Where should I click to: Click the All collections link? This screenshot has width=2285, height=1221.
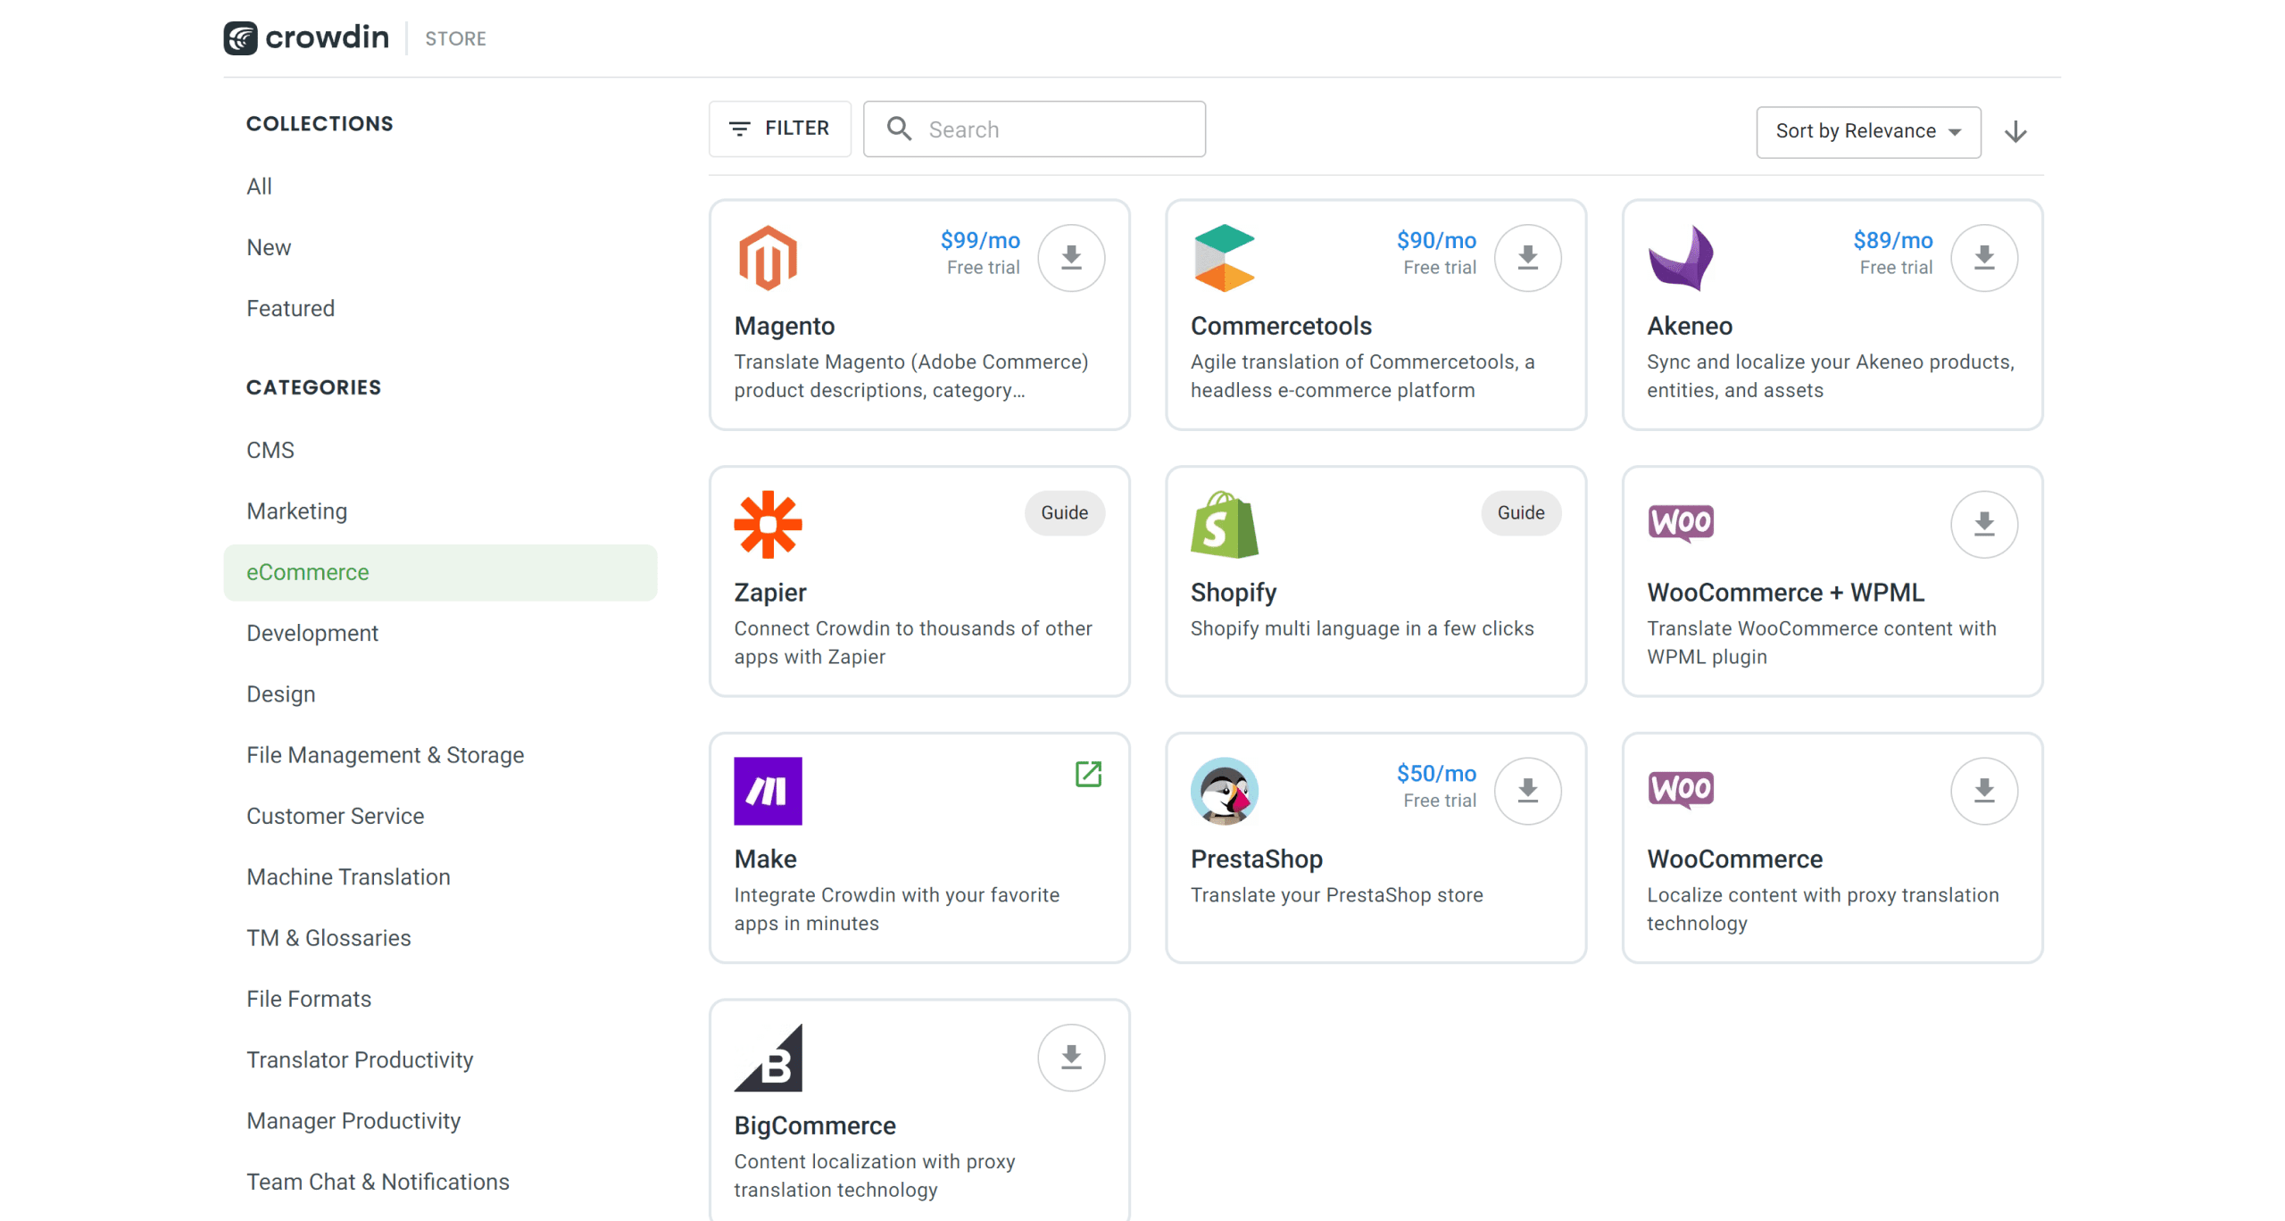click(x=259, y=186)
